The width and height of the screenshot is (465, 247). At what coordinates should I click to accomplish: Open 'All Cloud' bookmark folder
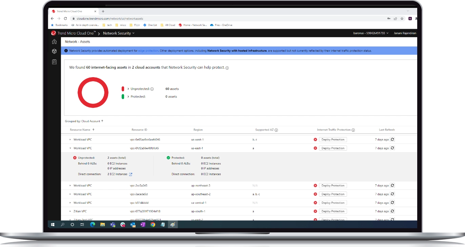[168, 25]
